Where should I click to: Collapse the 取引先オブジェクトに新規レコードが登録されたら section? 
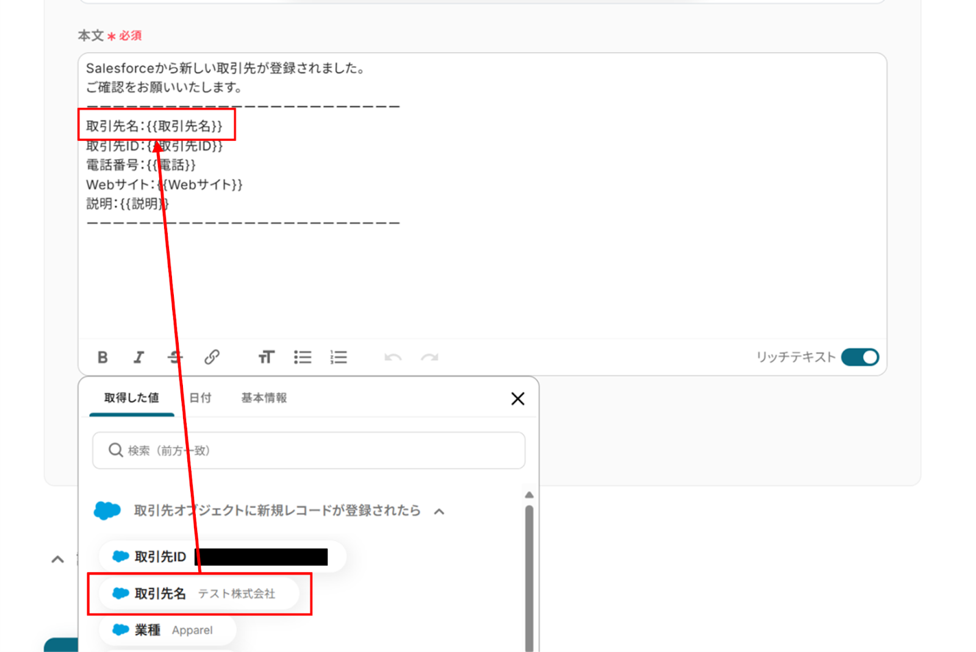tap(439, 511)
